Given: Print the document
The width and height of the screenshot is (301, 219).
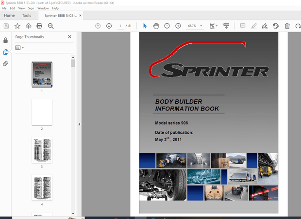Looking at the screenshot, I should tap(39, 26).
